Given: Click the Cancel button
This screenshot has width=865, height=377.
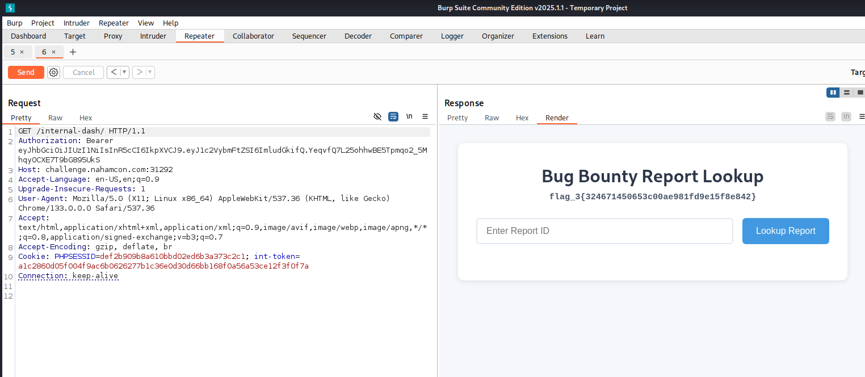Looking at the screenshot, I should pyautogui.click(x=83, y=72).
